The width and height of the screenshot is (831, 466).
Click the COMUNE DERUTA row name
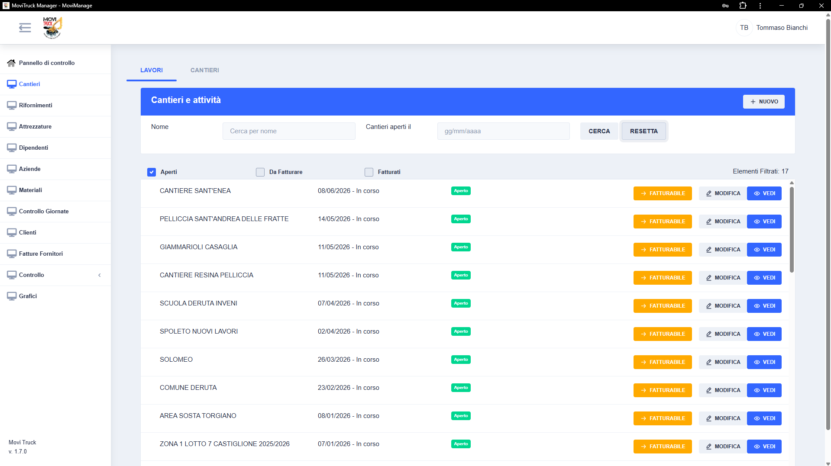188,388
